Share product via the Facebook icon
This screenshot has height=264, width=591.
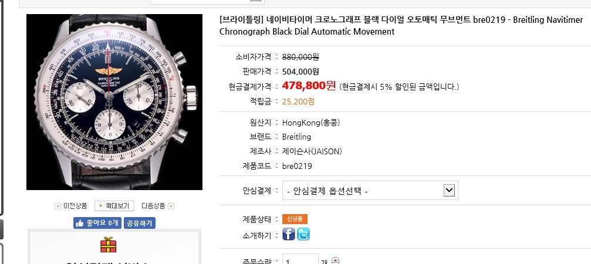tap(288, 234)
